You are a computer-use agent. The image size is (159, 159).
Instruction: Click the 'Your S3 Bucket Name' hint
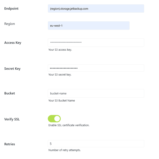(x=62, y=100)
